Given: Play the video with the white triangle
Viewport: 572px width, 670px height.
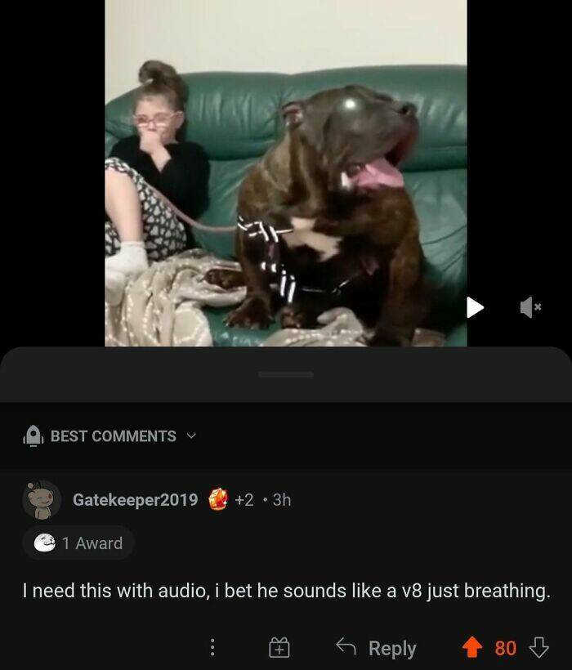Looking at the screenshot, I should pos(475,307).
